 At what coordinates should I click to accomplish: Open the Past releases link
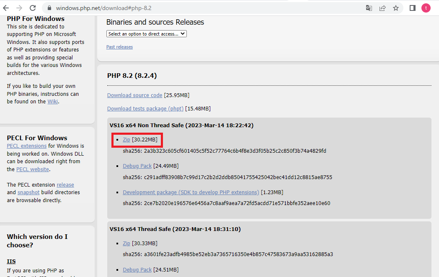(x=119, y=47)
